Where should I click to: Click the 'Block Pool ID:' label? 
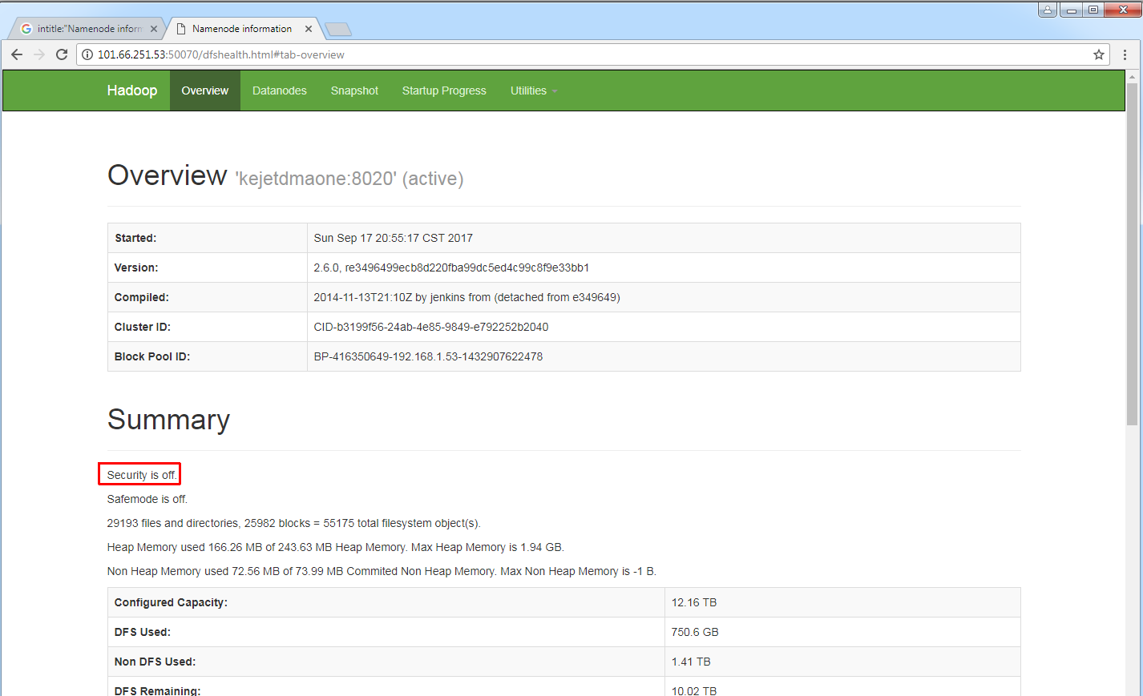click(152, 356)
